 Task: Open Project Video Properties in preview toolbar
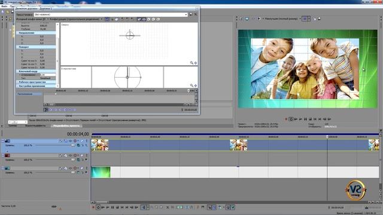point(241,19)
